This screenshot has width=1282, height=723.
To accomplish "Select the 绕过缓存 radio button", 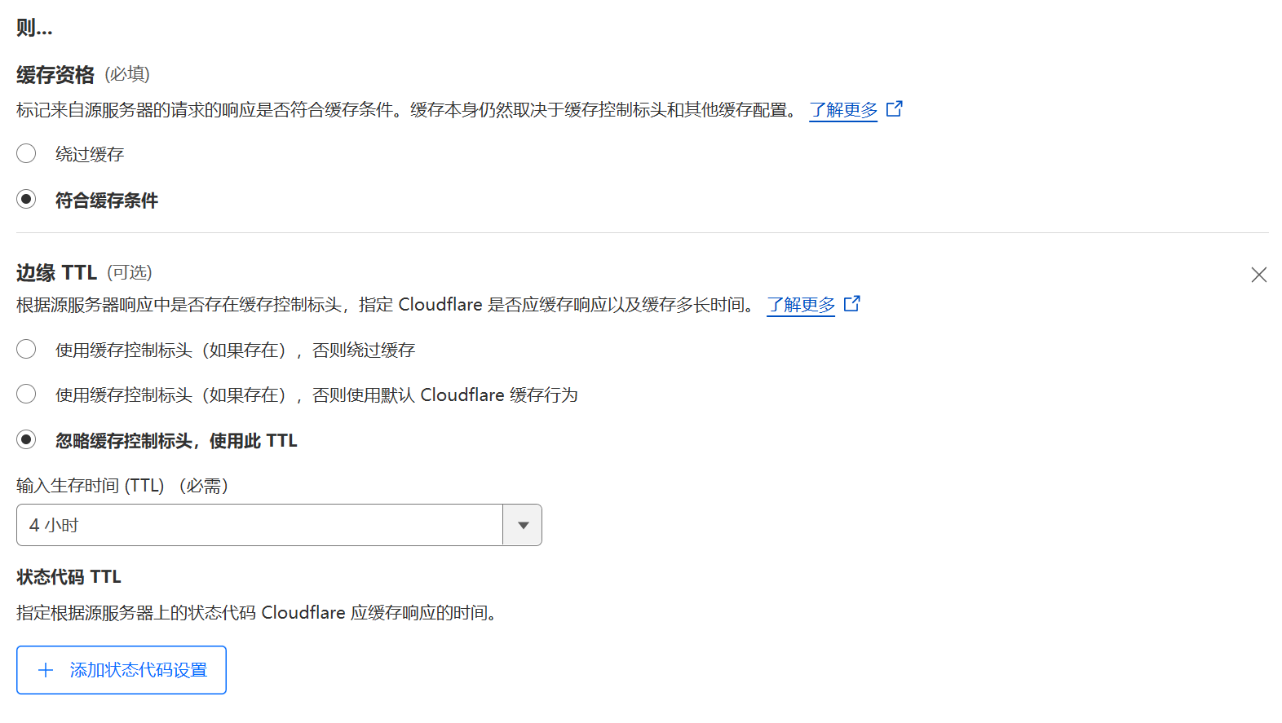I will (26, 153).
